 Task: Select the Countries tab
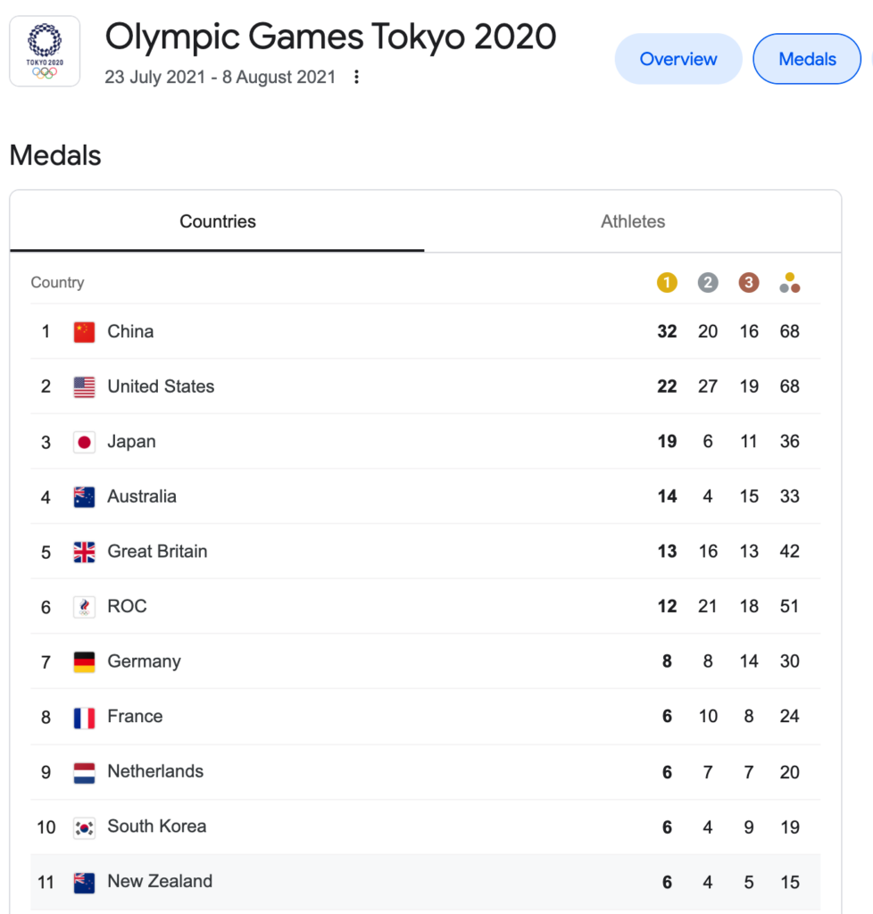click(x=218, y=221)
